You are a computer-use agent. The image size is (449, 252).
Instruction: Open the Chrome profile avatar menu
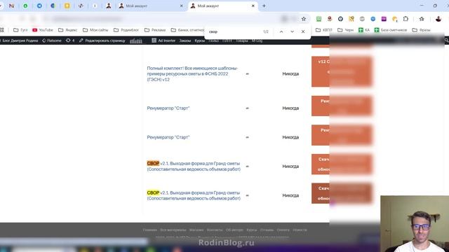pyautogui.click(x=438, y=19)
